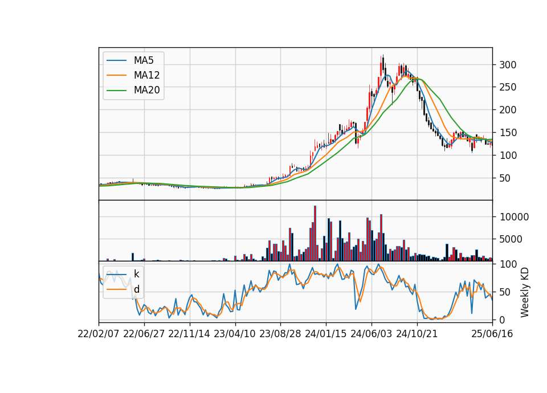Image resolution: width=547 pixels, height=393 pixels.
Task: Click the price axis tick labeled 50
Action: click(505, 178)
